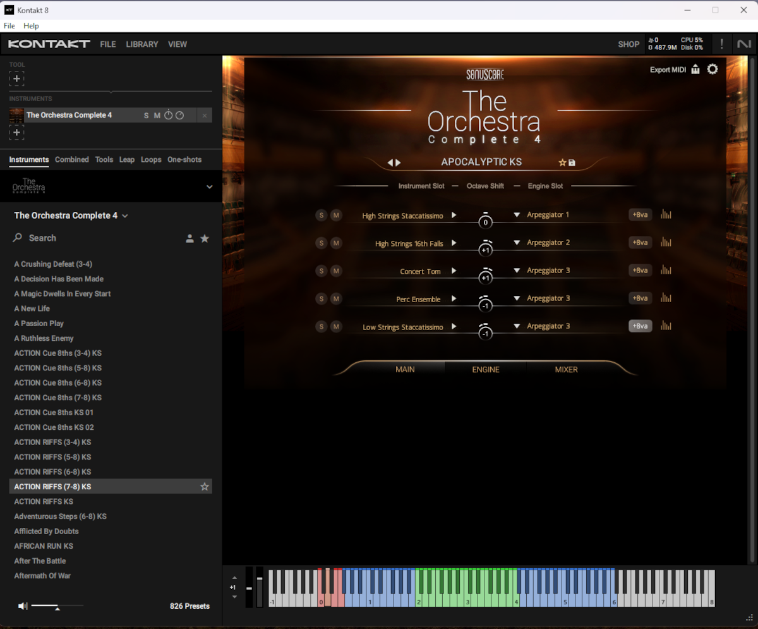Image resolution: width=758 pixels, height=629 pixels.
Task: Toggle +8va for Low Strings Staccatissimo
Action: (x=640, y=326)
